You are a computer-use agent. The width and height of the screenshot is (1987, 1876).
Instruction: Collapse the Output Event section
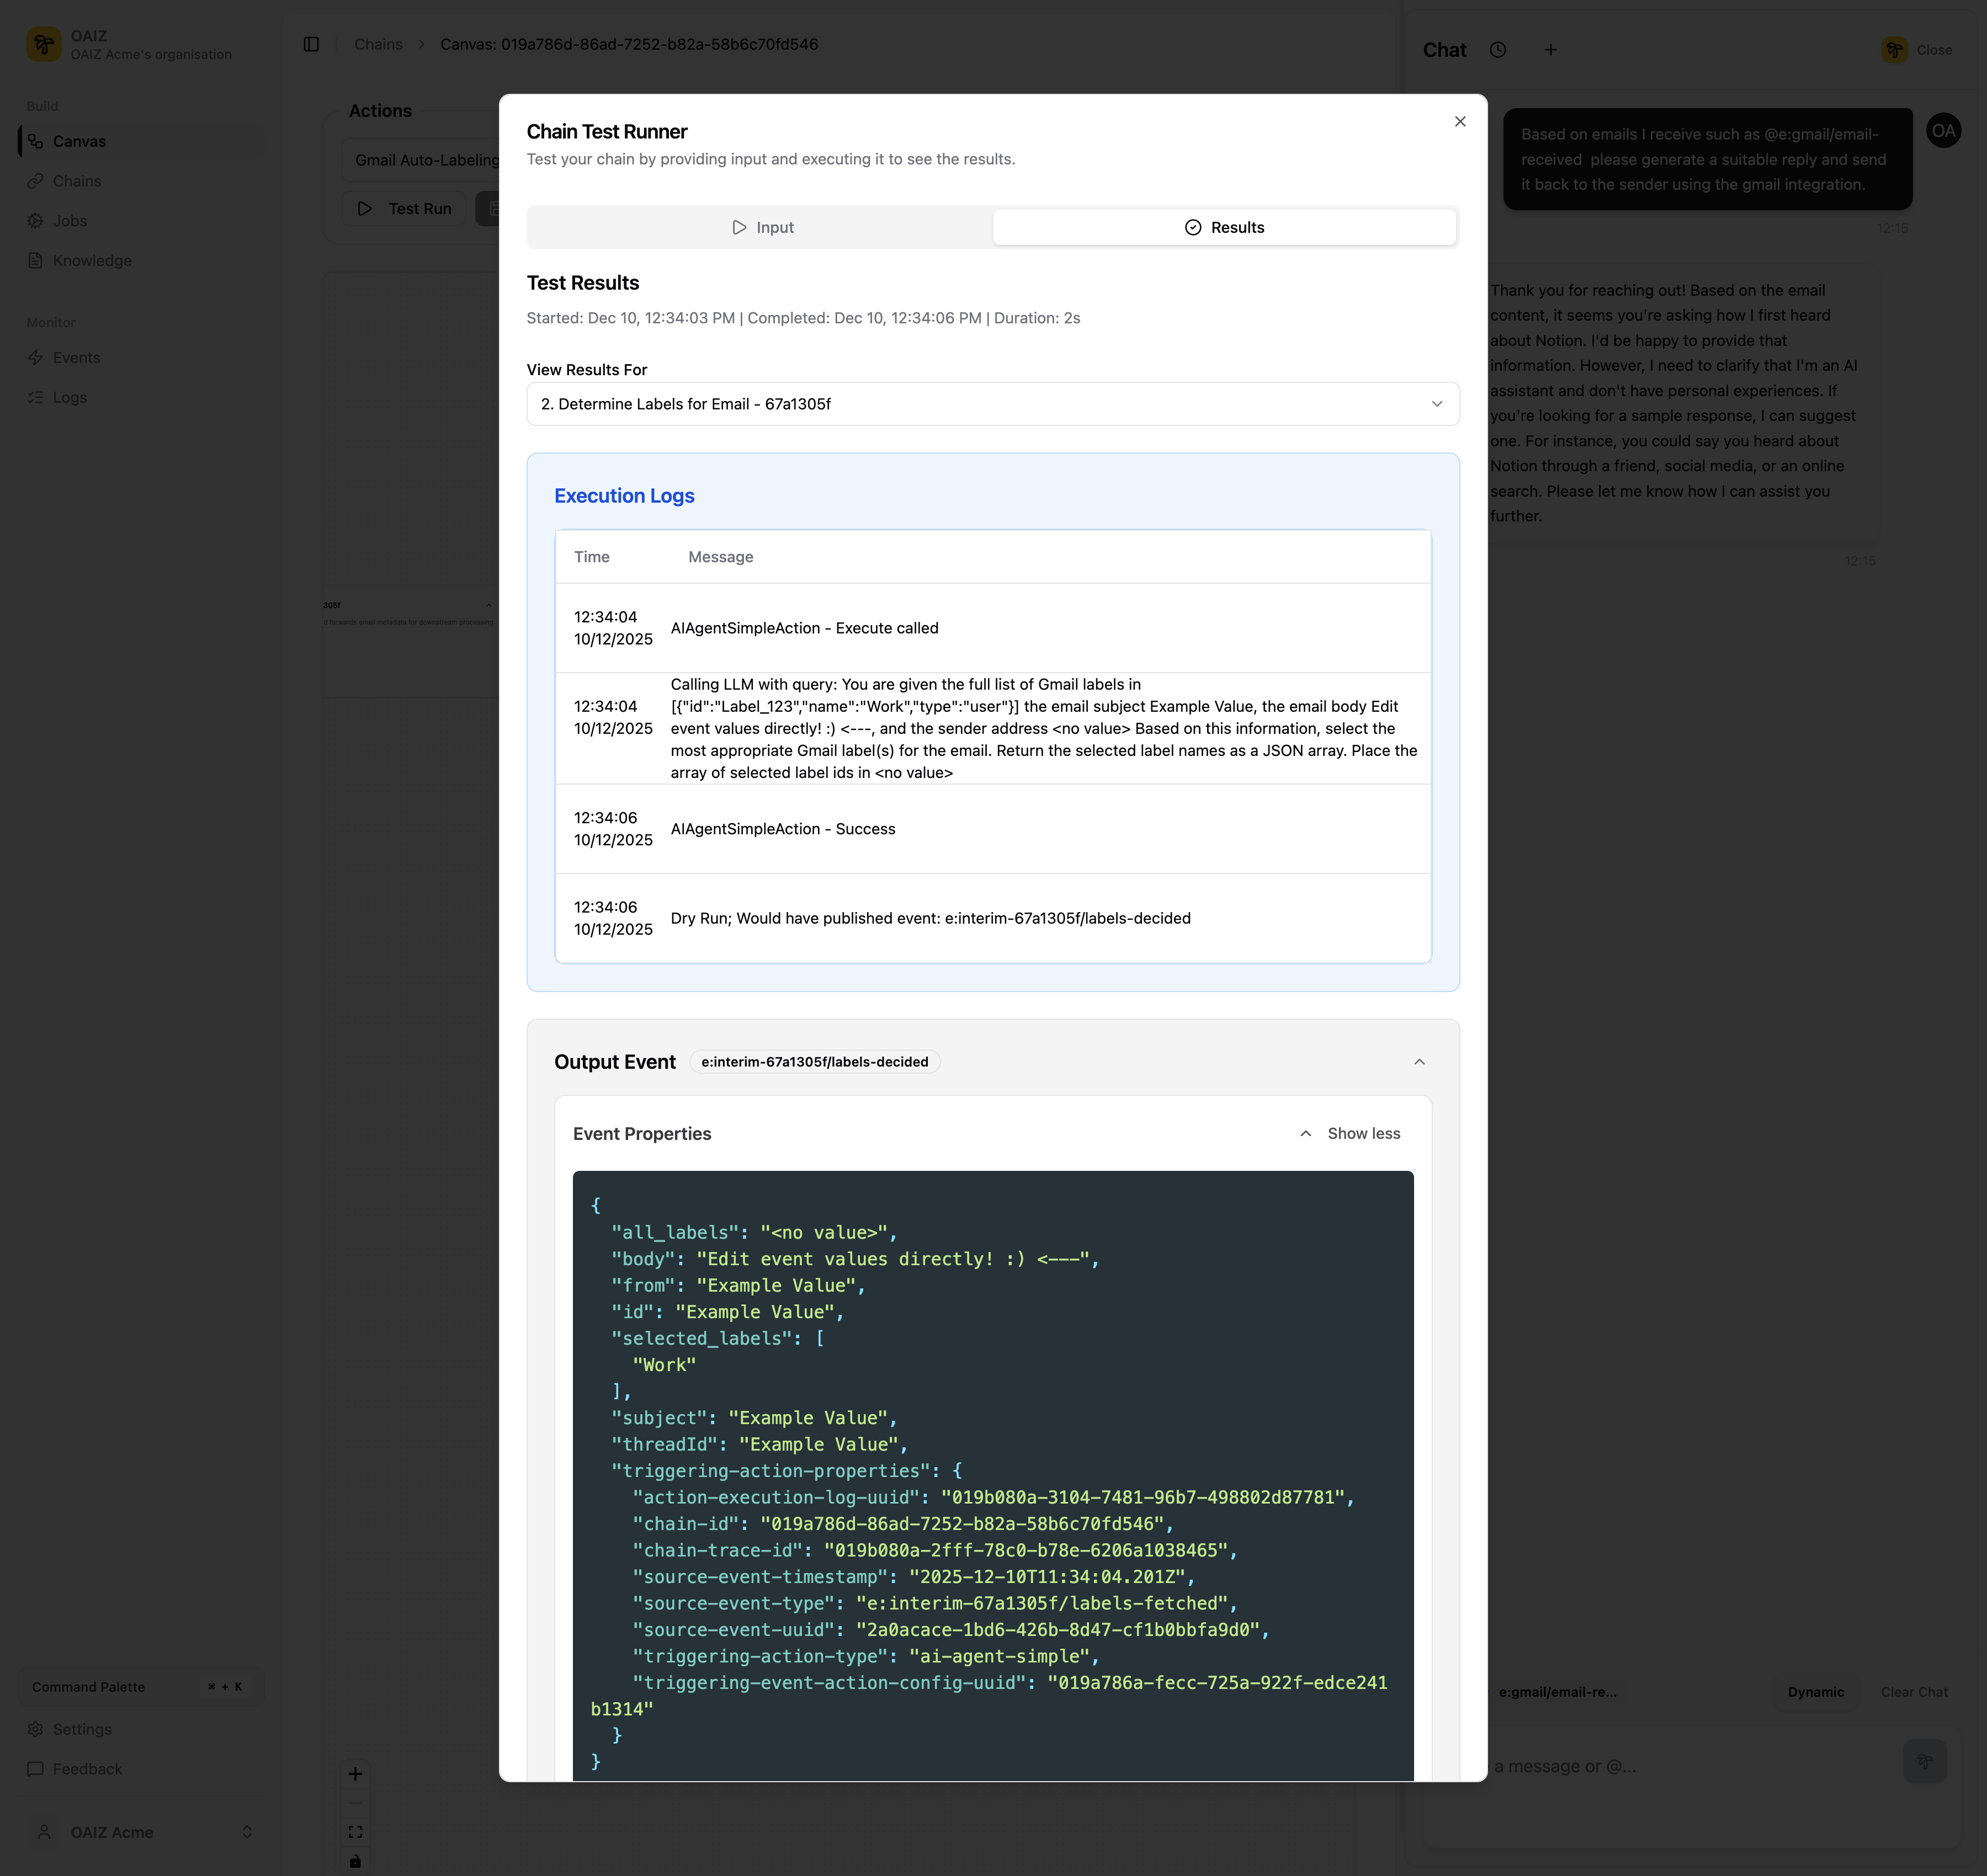(1420, 1061)
